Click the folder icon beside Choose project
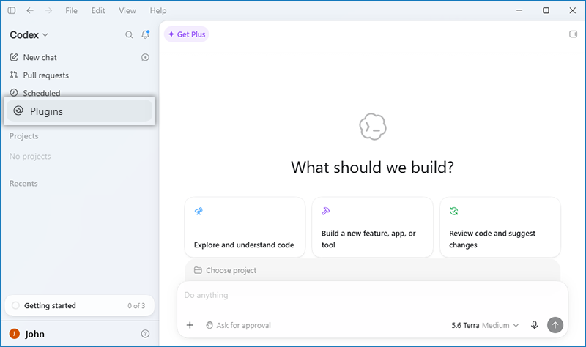Image resolution: width=586 pixels, height=347 pixels. [x=198, y=270]
